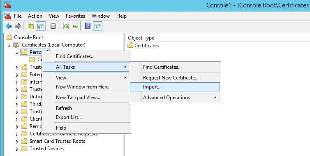Select Certificates (Local Computer) tree label
Viewport: 310px width, 156px height.
click(53, 45)
